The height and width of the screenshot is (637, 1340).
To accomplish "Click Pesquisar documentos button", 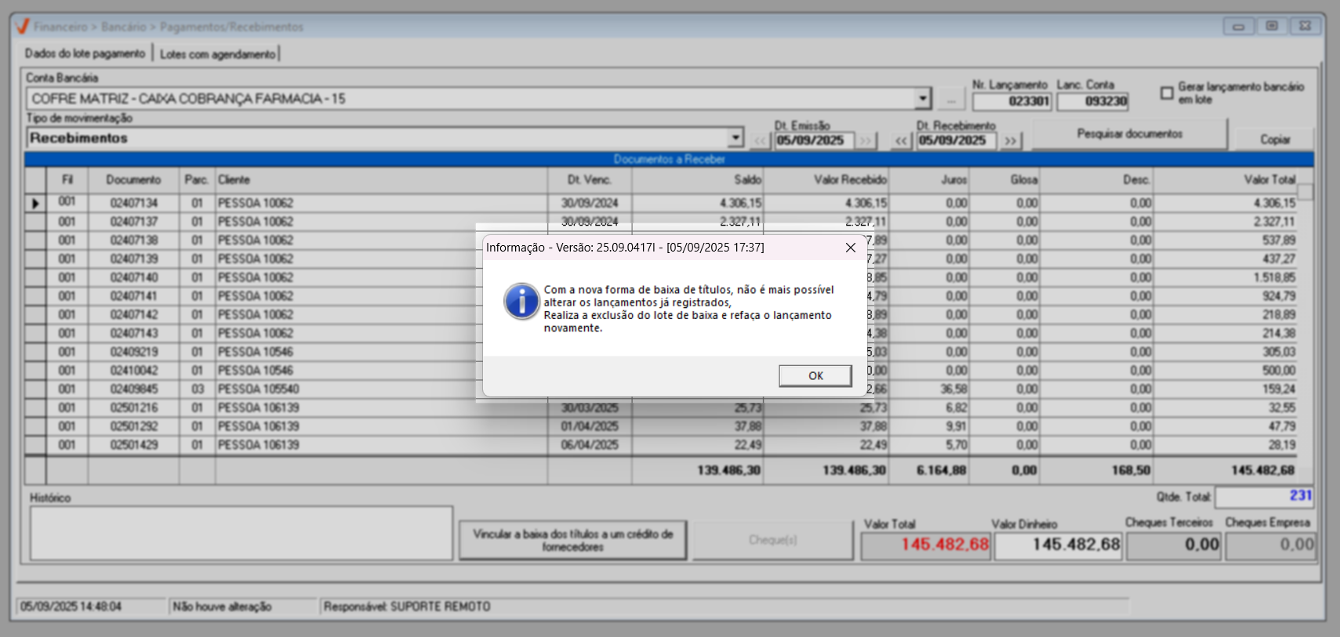I will pos(1129,134).
